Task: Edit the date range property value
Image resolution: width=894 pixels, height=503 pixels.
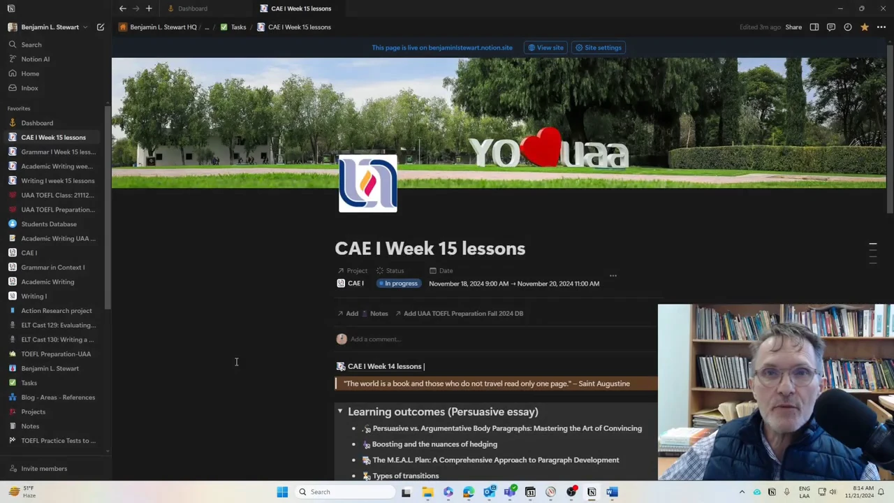Action: tap(514, 284)
